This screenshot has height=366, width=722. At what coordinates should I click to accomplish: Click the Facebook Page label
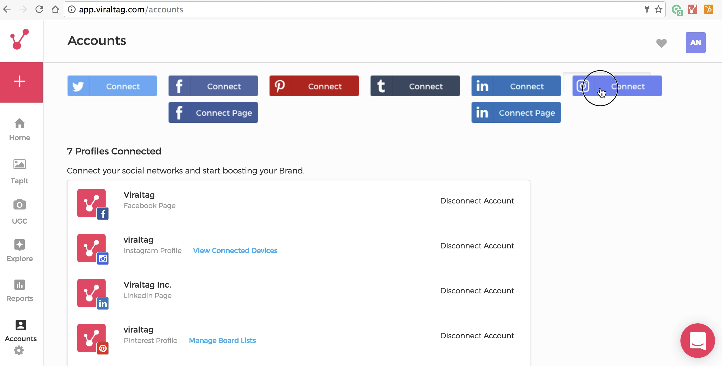pyautogui.click(x=149, y=206)
